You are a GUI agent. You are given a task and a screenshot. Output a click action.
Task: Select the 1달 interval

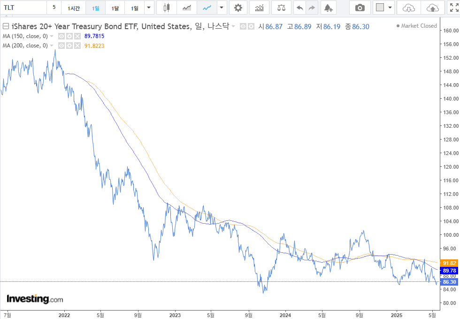click(115, 8)
